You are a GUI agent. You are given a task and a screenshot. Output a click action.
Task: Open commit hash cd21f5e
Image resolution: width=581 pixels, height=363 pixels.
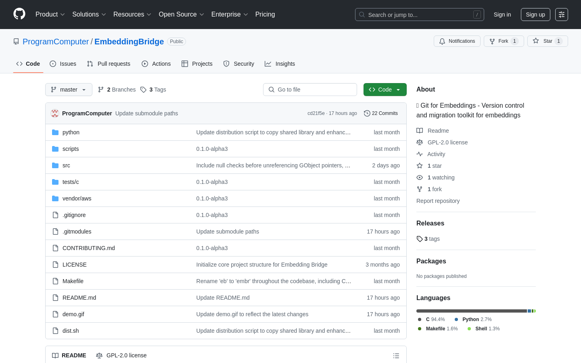(x=316, y=113)
